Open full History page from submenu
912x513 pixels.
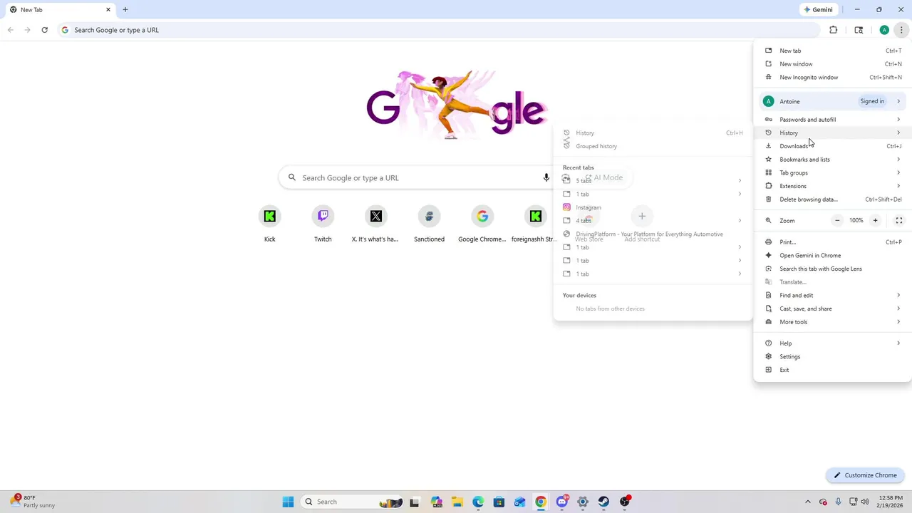653,133
